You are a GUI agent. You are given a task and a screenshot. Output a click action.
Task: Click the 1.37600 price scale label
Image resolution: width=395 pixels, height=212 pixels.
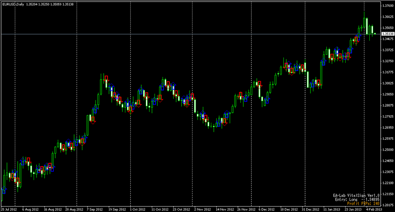coord(387,5)
